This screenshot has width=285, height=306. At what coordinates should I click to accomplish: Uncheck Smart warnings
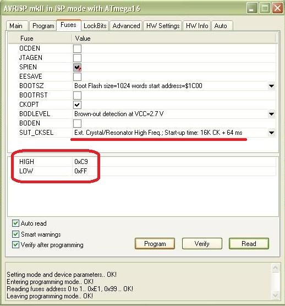[x=15, y=234]
